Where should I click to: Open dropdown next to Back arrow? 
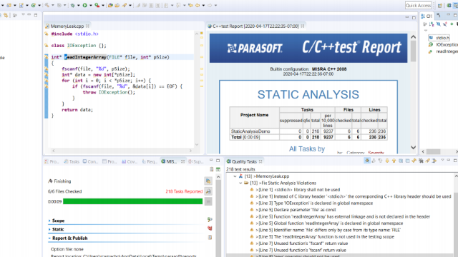tap(203, 5)
